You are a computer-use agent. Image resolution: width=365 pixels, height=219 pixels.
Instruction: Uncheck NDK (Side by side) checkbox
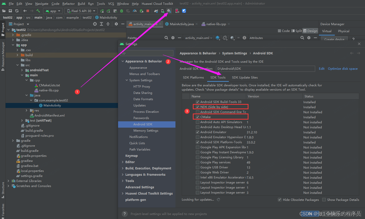[x=198, y=107]
